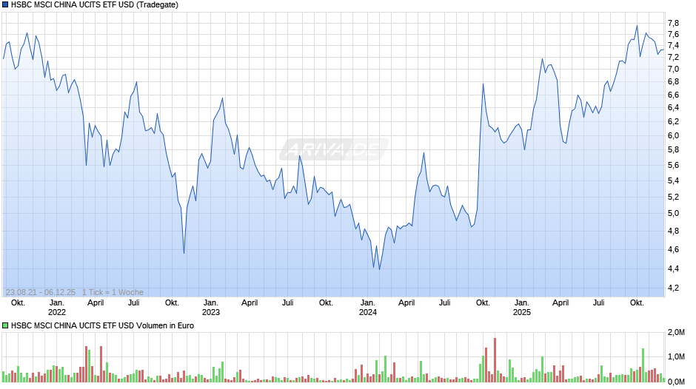Click the volume axis label 1,0M
This screenshot has width=696, height=389.
(x=676, y=357)
